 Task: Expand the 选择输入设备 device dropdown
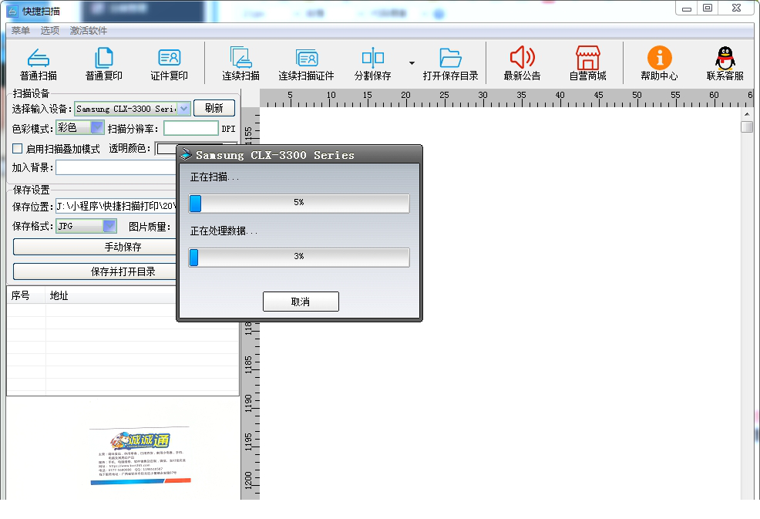tap(183, 109)
